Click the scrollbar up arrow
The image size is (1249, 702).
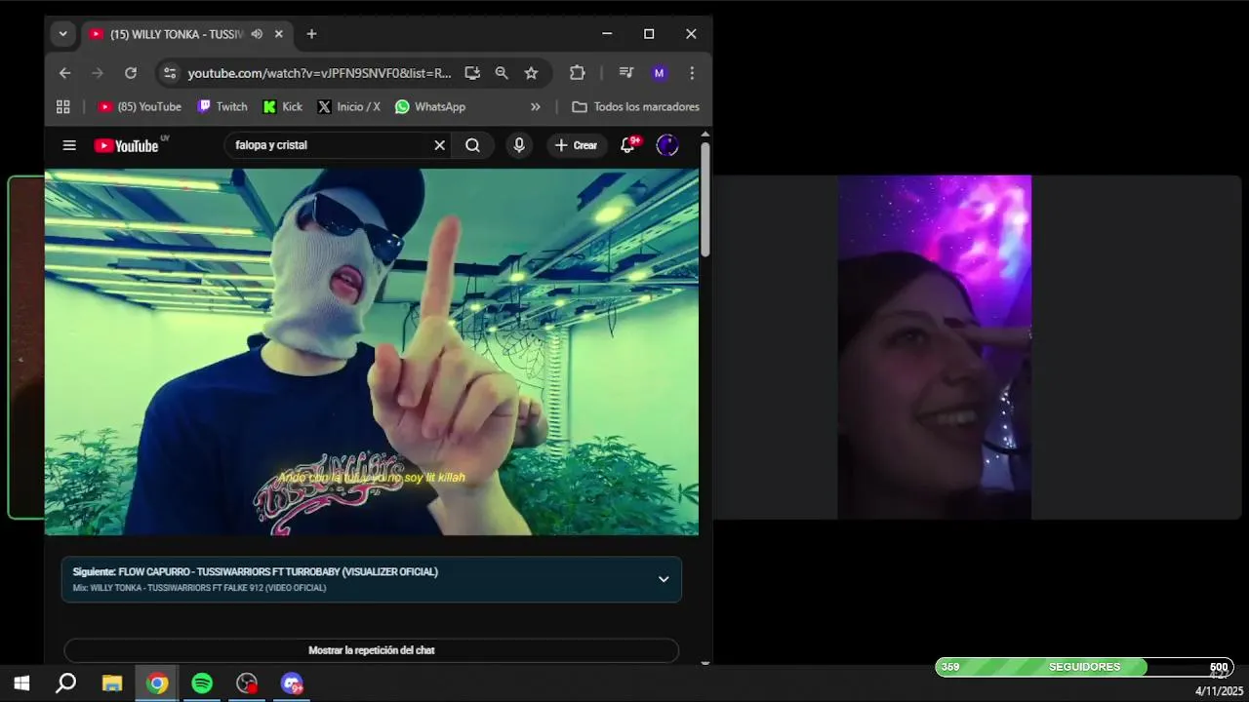[705, 134]
